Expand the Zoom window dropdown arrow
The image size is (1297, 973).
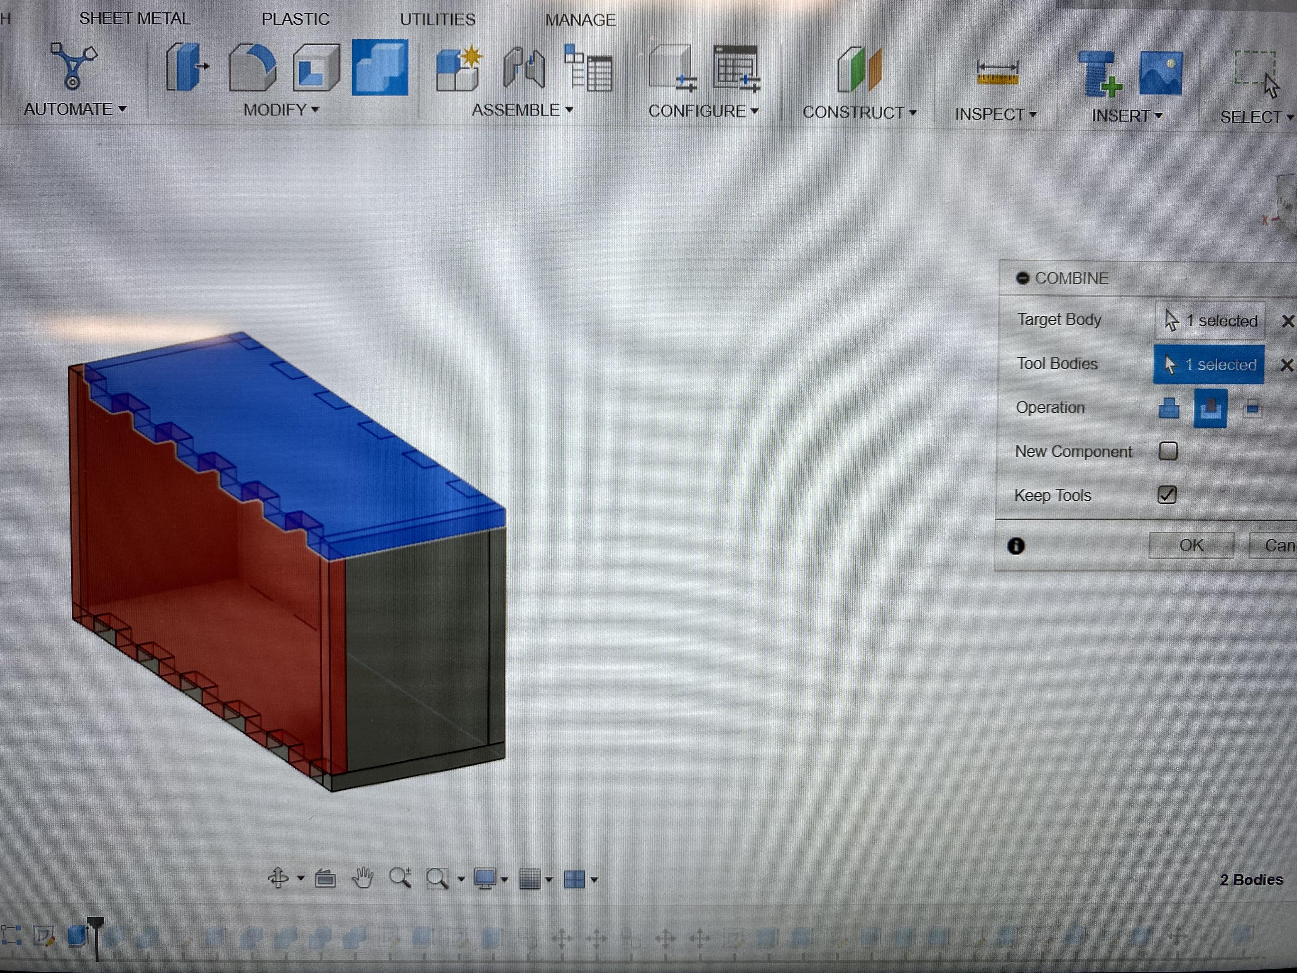click(461, 879)
